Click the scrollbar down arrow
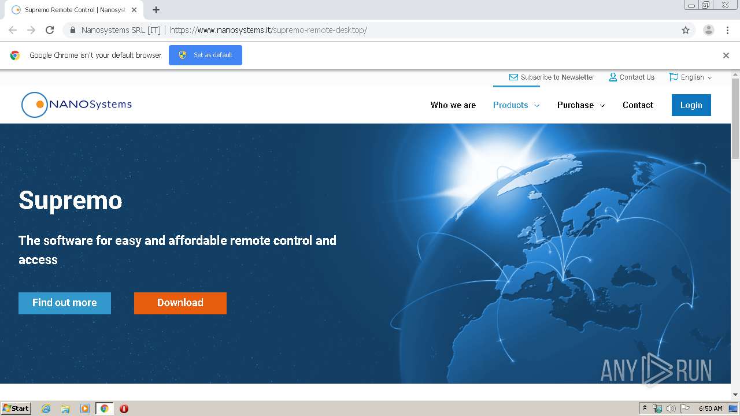Screen dimensions: 740x416 [x=735, y=395]
